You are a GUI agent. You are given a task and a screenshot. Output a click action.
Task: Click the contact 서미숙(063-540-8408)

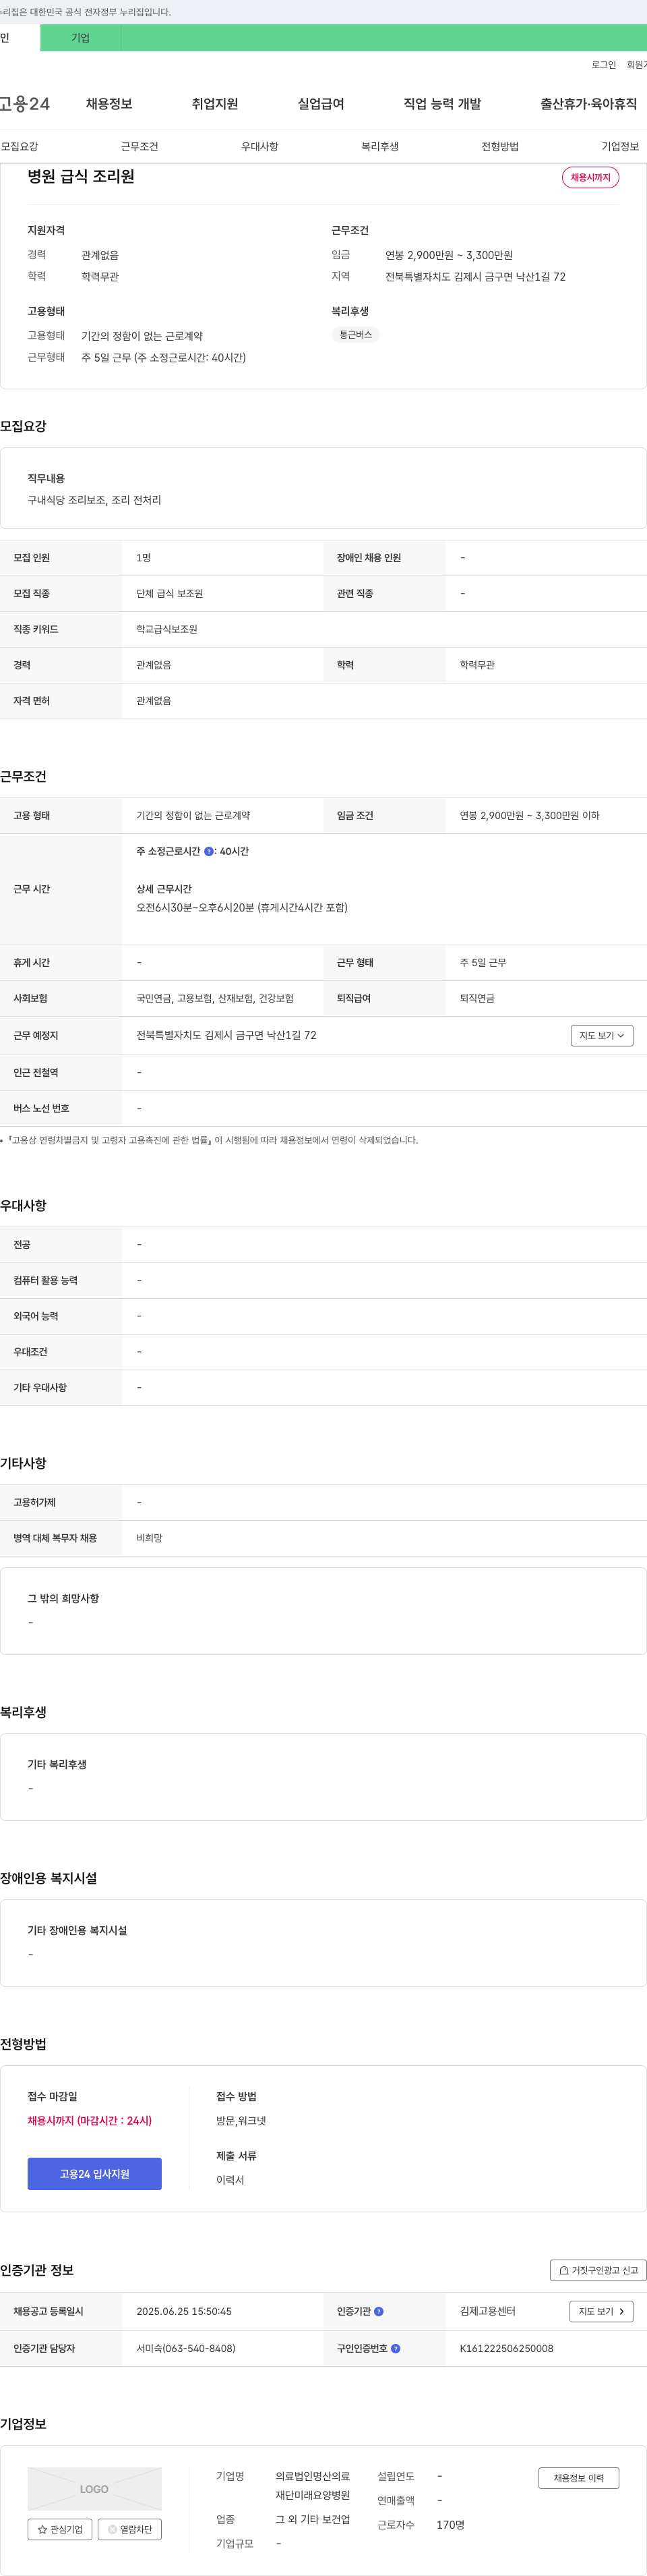coord(186,2348)
